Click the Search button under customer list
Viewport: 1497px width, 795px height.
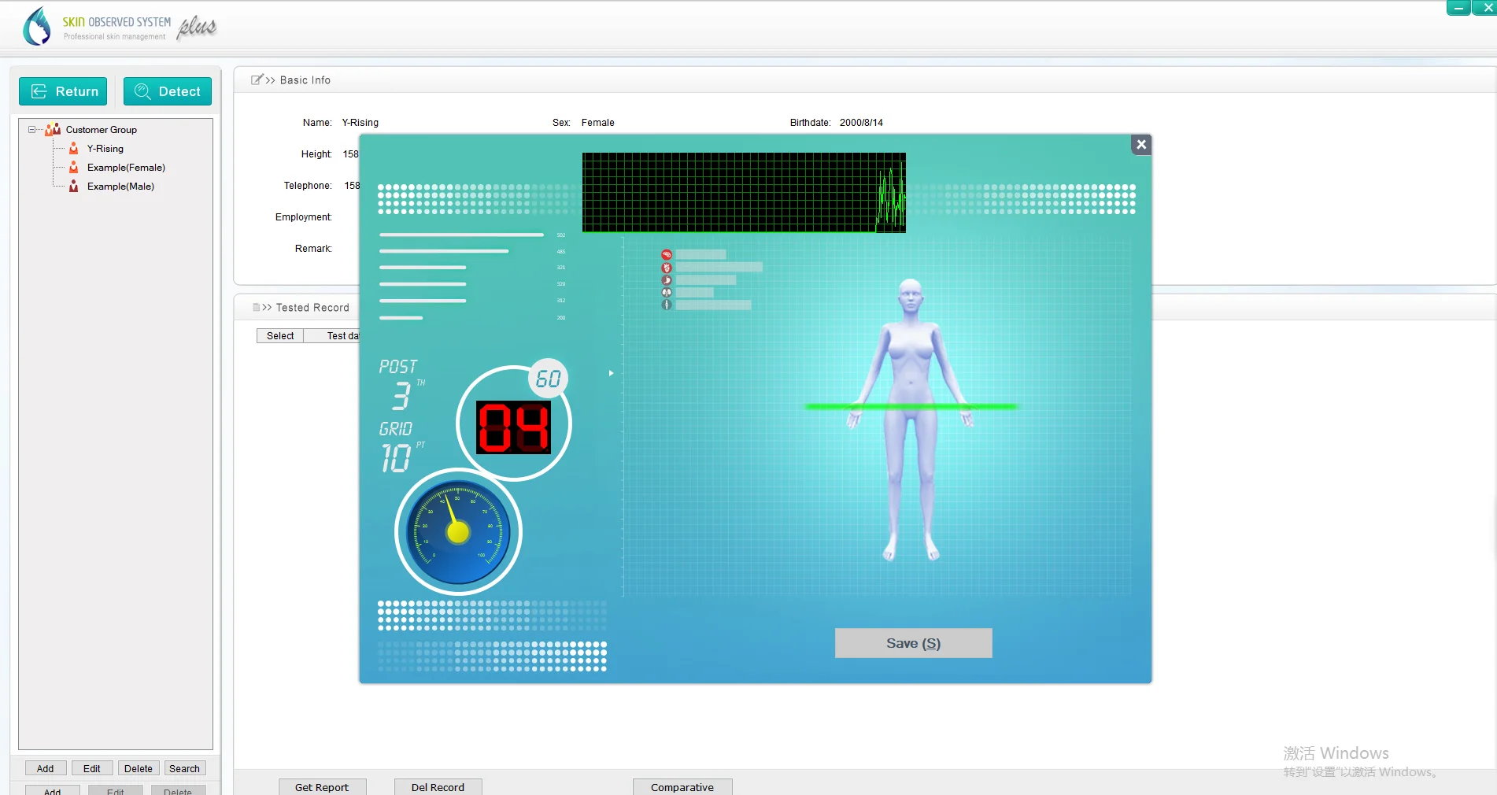pyautogui.click(x=184, y=768)
